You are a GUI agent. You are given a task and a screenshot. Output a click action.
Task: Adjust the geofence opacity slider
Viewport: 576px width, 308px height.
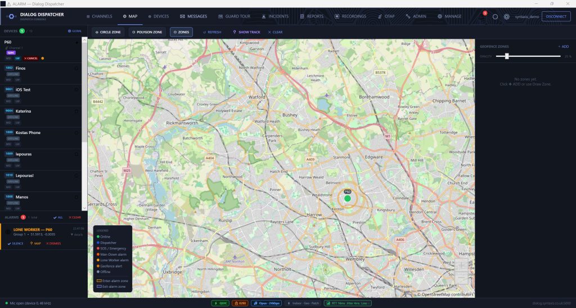(x=528, y=56)
